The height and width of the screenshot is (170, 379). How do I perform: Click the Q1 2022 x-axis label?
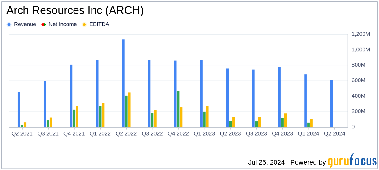pyautogui.click(x=100, y=134)
